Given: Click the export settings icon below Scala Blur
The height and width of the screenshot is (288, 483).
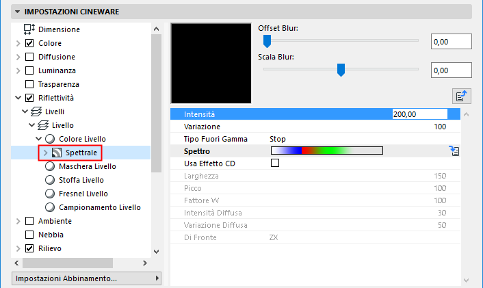Looking at the screenshot, I should 461,96.
